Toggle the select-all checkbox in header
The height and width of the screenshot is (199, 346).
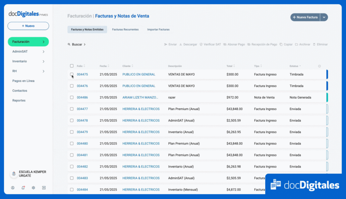[72, 66]
